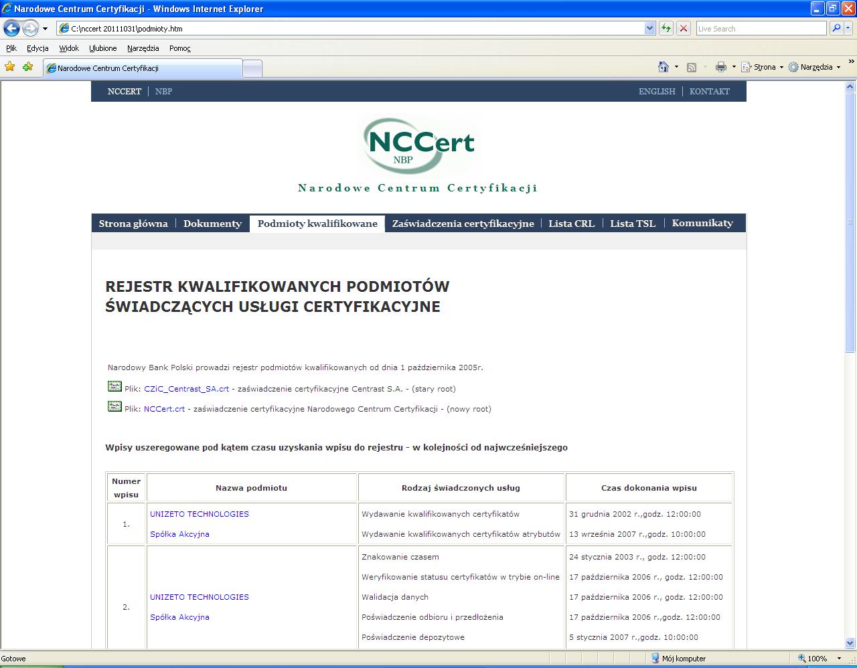Expand the Home button dropdown arrow
The image size is (857, 668).
click(676, 67)
